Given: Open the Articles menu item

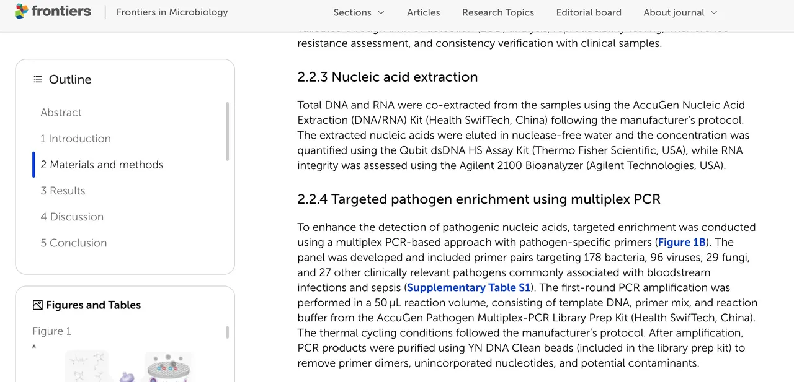Looking at the screenshot, I should 424,12.
